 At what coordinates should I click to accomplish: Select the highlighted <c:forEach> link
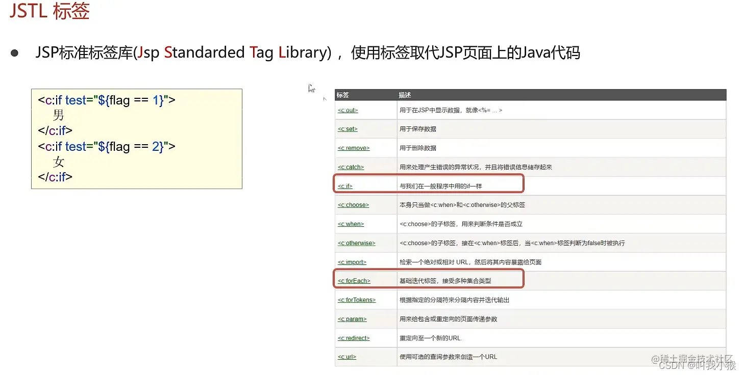pyautogui.click(x=353, y=281)
